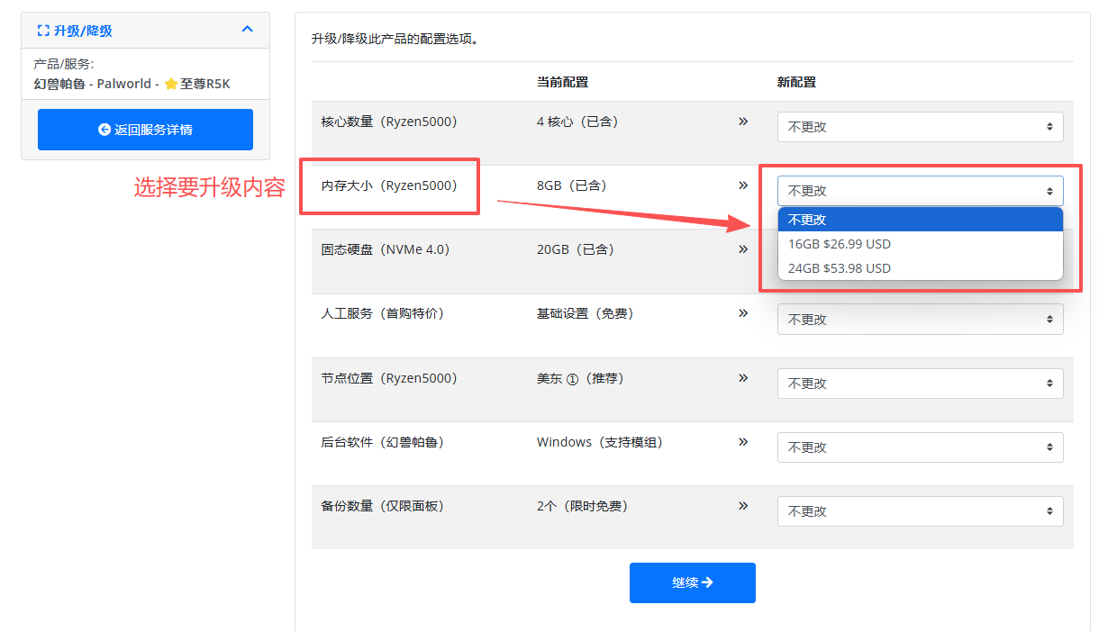Viewport: 1117px width, 632px height.
Task: Click the double-arrow icon in 内存大小 row
Action: [x=743, y=185]
